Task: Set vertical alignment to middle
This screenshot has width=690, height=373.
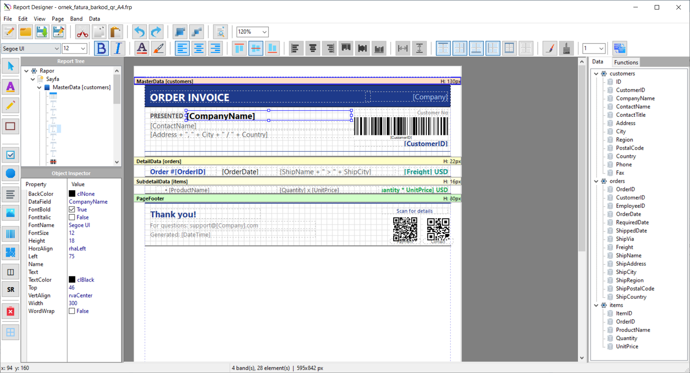Action: pyautogui.click(x=256, y=48)
